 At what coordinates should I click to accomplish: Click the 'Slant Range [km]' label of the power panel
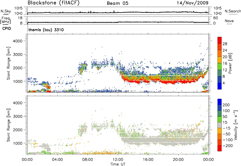click(x=8, y=63)
